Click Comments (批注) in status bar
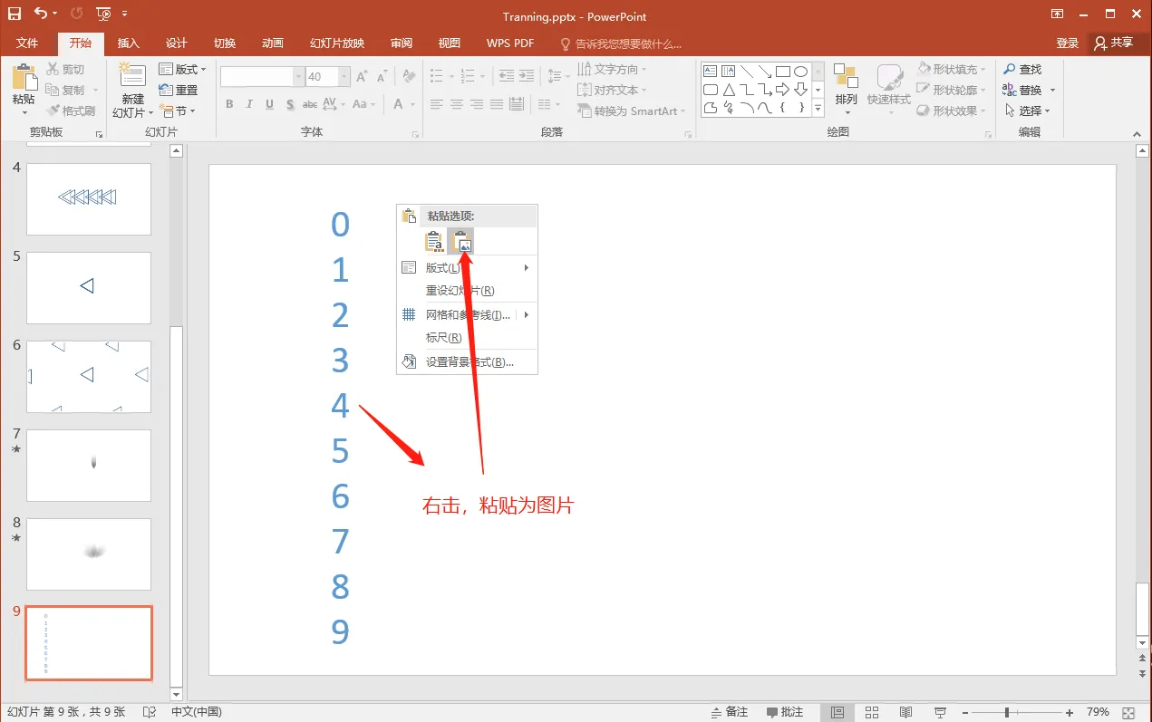This screenshot has height=722, width=1152. [x=785, y=712]
